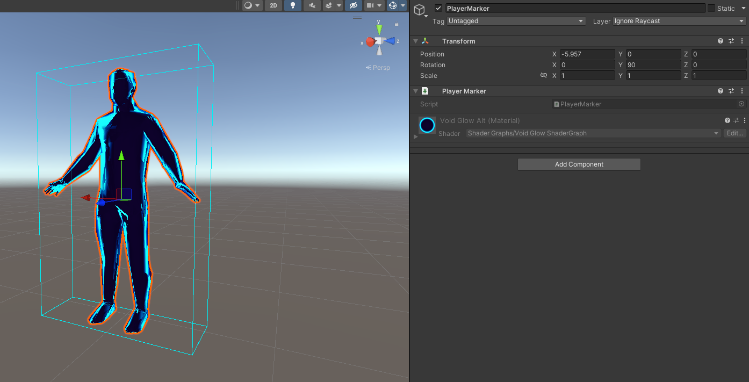
Task: Open Player Marker component preset settings icon
Action: [731, 91]
